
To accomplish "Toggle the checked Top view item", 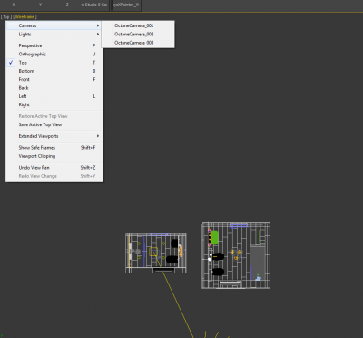I will pyautogui.click(x=54, y=63).
